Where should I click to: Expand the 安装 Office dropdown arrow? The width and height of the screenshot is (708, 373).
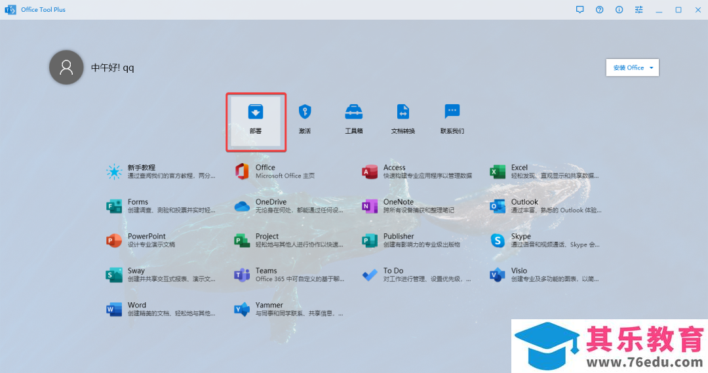click(651, 68)
